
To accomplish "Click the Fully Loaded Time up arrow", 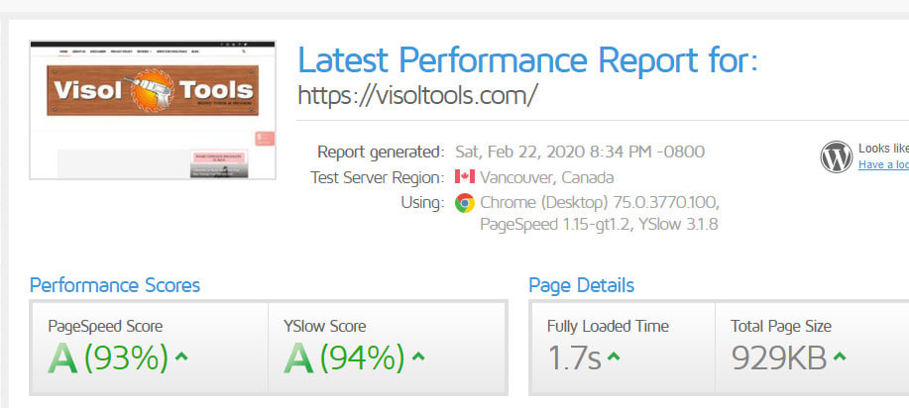I will click(614, 357).
